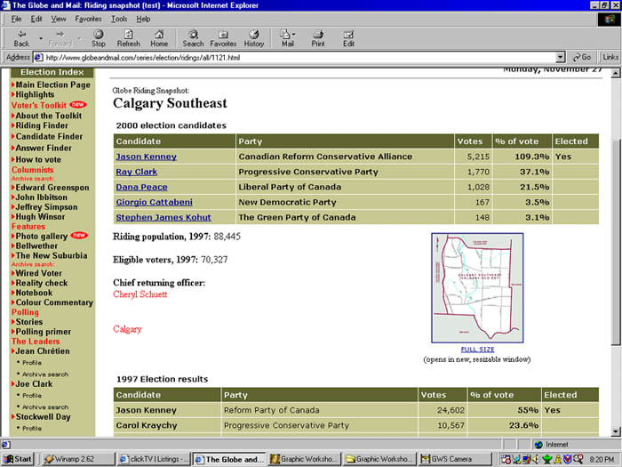Screen dimensions: 622x467
Task: Open the Polling primer link
Action: pos(44,332)
